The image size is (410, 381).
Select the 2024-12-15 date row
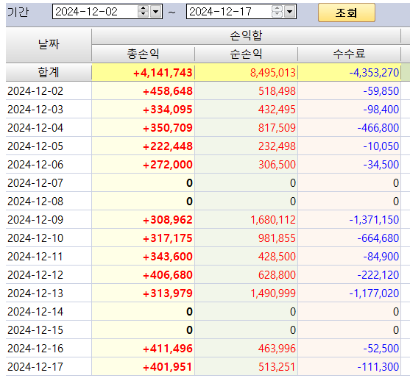click(x=35, y=330)
